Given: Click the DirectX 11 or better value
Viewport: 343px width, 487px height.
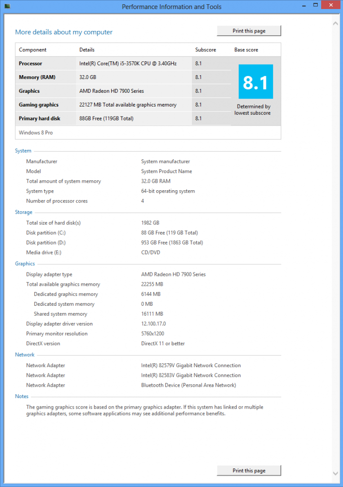Looking at the screenshot, I should (x=163, y=343).
